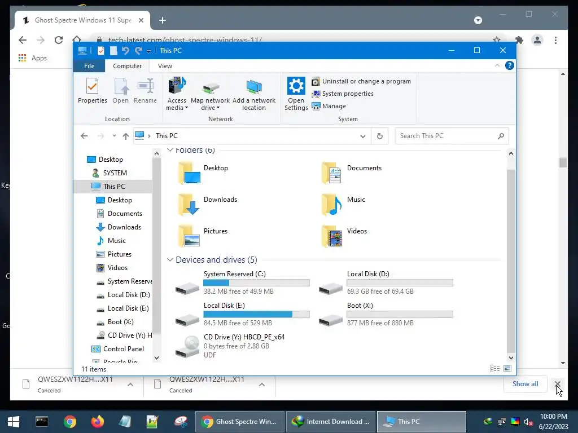Refresh the This PC view
Screen dimensions: 578x433
[380, 136]
